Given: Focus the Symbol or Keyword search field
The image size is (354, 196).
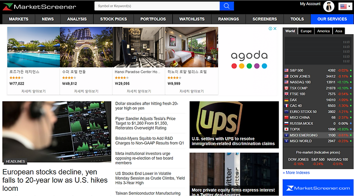Looking at the screenshot, I should coord(157,6).
